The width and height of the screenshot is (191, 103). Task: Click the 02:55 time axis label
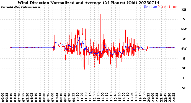coord(24,97)
